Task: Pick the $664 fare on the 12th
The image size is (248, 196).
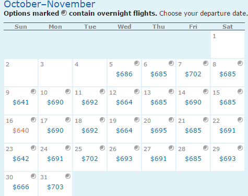Action: (124, 102)
